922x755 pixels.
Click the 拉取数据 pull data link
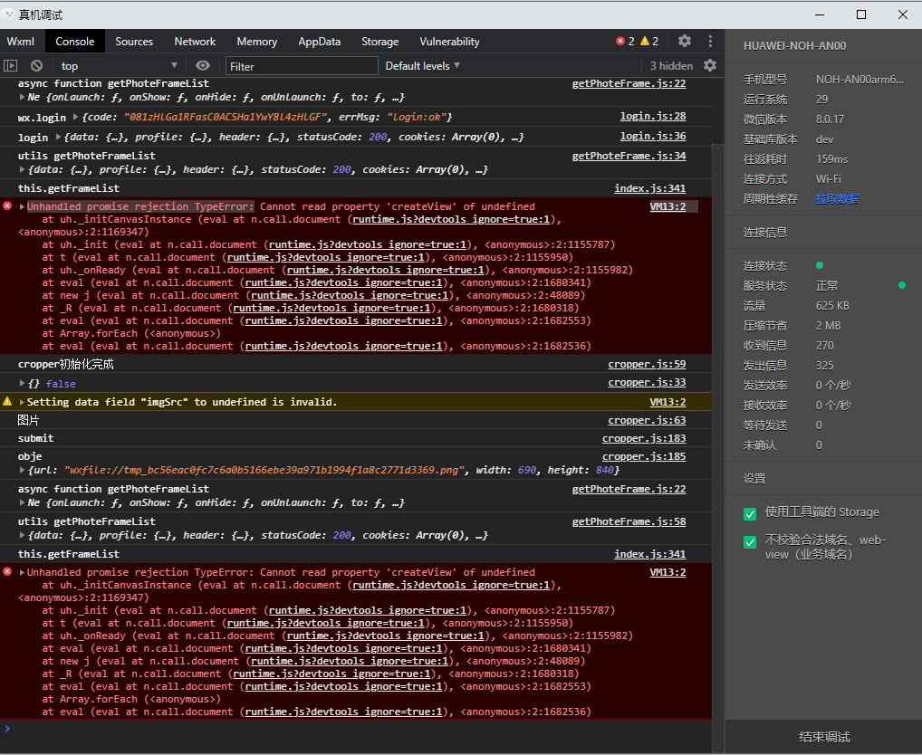(x=838, y=198)
